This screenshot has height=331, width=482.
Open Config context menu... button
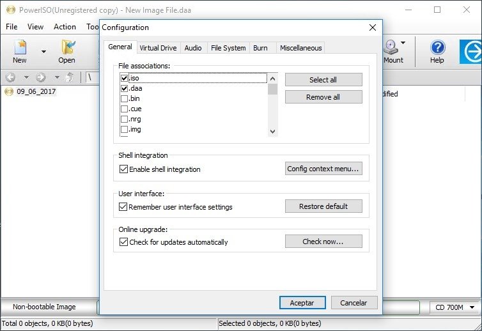[323, 169]
